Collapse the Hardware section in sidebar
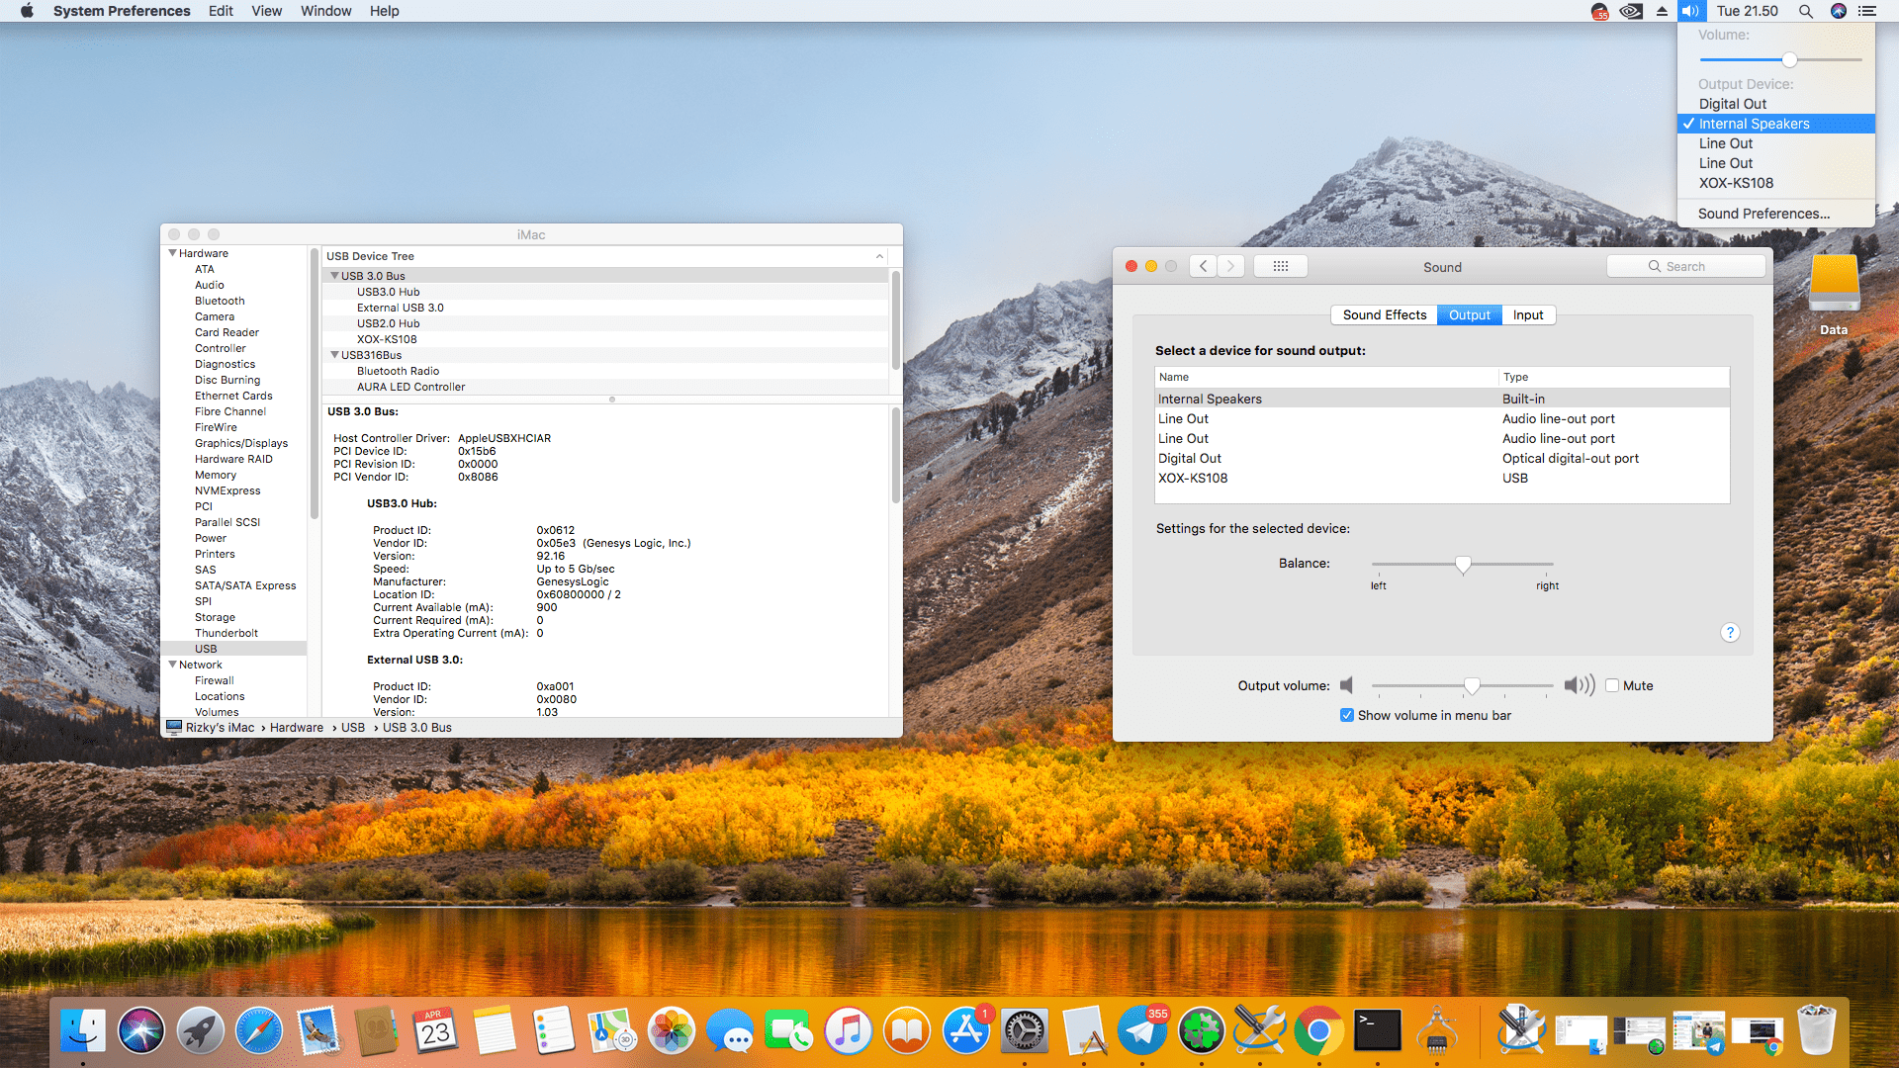The width and height of the screenshot is (1899, 1068). click(x=172, y=253)
